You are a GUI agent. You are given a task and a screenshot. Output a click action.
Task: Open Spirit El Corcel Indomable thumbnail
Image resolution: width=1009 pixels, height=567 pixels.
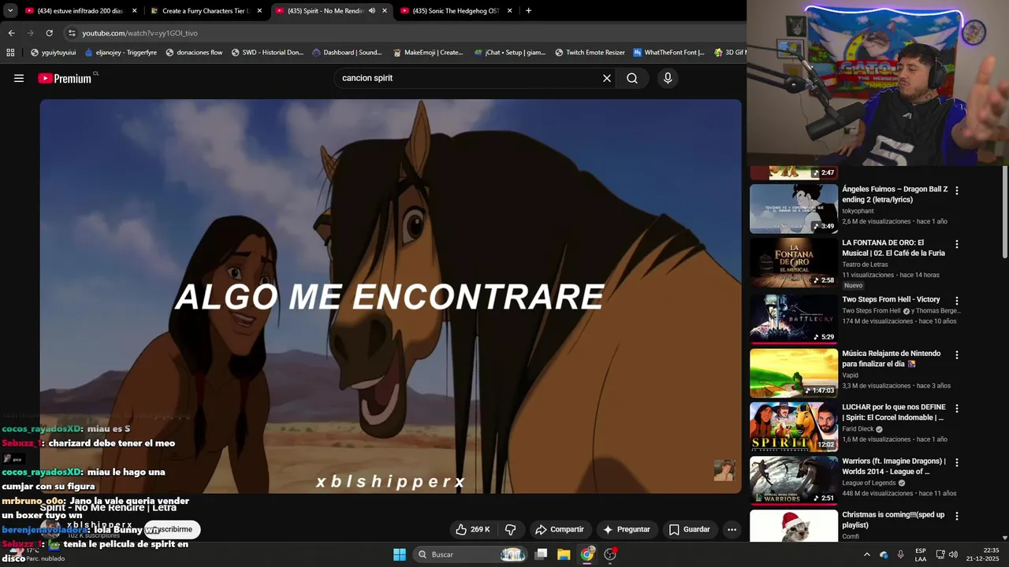tap(794, 427)
